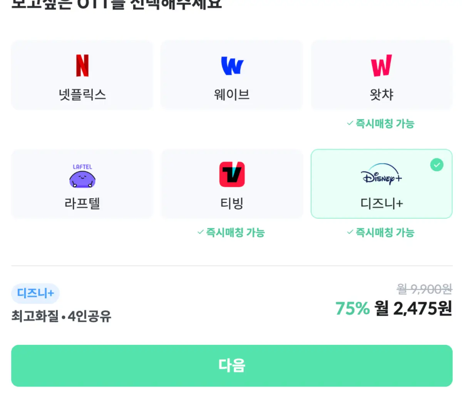Click the 최고화질·4인공유 plan description
The width and height of the screenshot is (462, 403).
click(60, 316)
